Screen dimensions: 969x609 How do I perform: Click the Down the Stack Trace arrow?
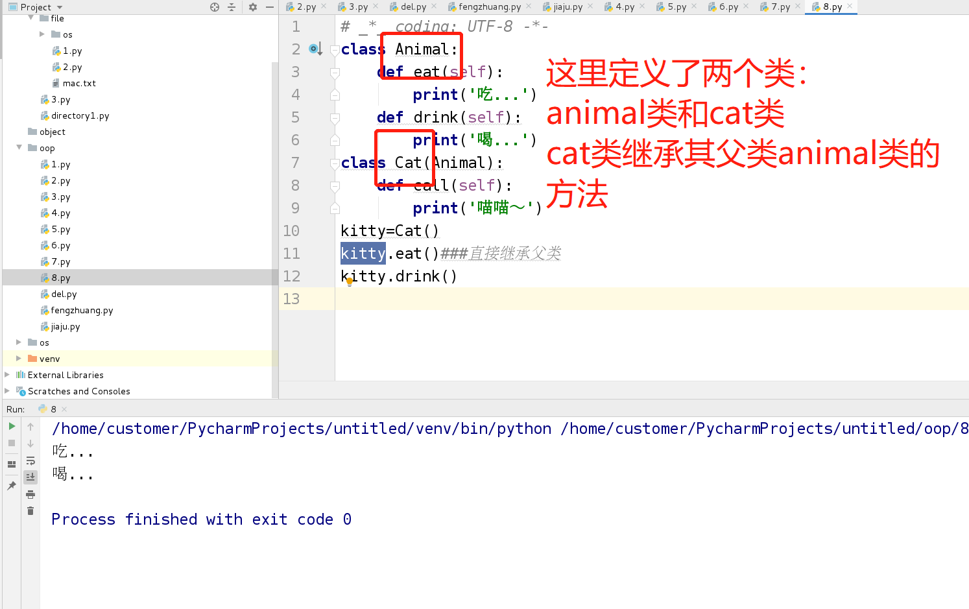pos(30,444)
